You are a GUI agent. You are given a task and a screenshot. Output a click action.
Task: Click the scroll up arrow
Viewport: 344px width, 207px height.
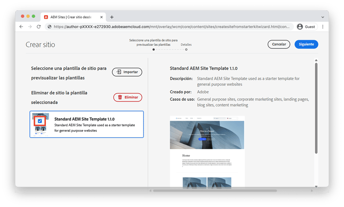tap(316, 60)
